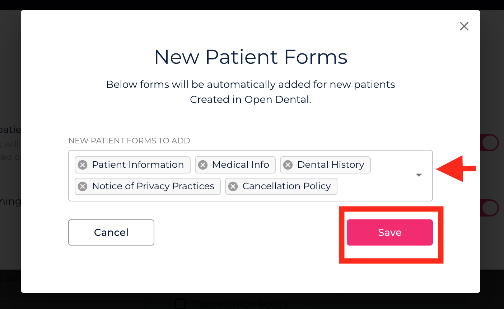Click the Medical Info chip label

coord(241,165)
